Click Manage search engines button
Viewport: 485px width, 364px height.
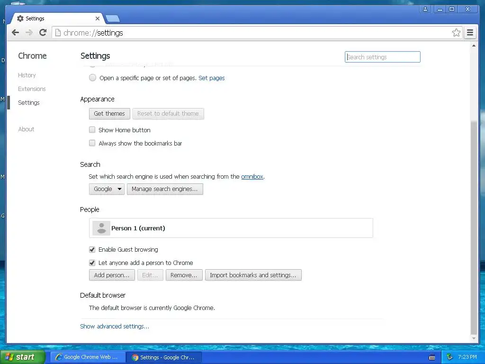(165, 189)
